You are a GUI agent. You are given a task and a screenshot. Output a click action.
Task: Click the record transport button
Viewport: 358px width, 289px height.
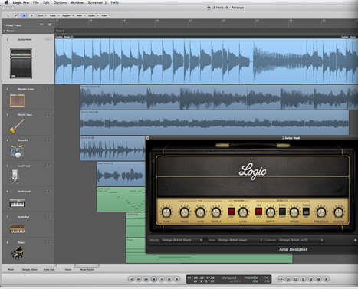point(177,279)
